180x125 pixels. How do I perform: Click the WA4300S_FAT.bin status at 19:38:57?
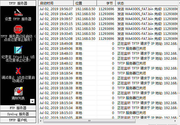click(147, 19)
